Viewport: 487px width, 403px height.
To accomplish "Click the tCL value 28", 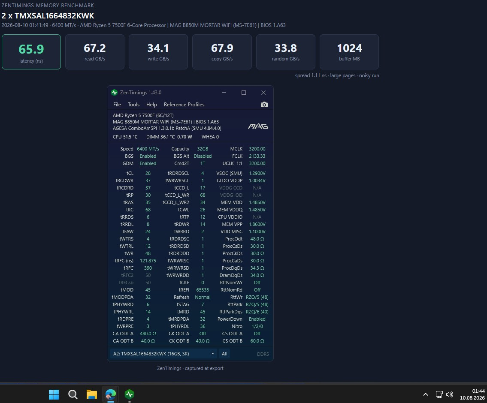I will pos(148,173).
